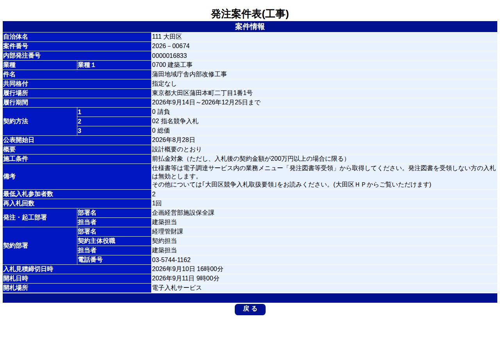Click the value 契約担当
Screen dimensions: 500x352
(164, 241)
